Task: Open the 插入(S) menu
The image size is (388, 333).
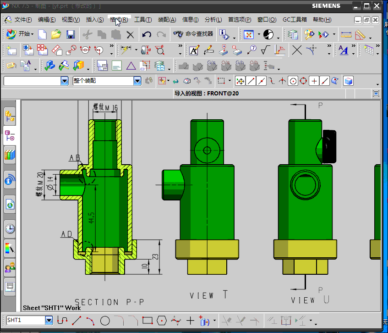Action: pos(94,20)
